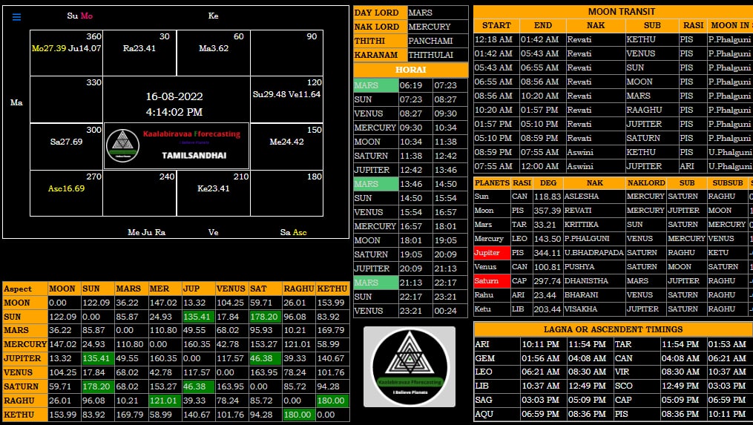The width and height of the screenshot is (753, 425).
Task: Click green 178.20 in SATURN aspect row
Action: (x=97, y=386)
